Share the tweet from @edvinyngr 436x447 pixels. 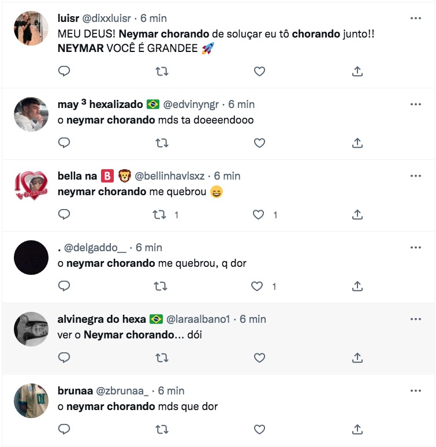point(357,143)
